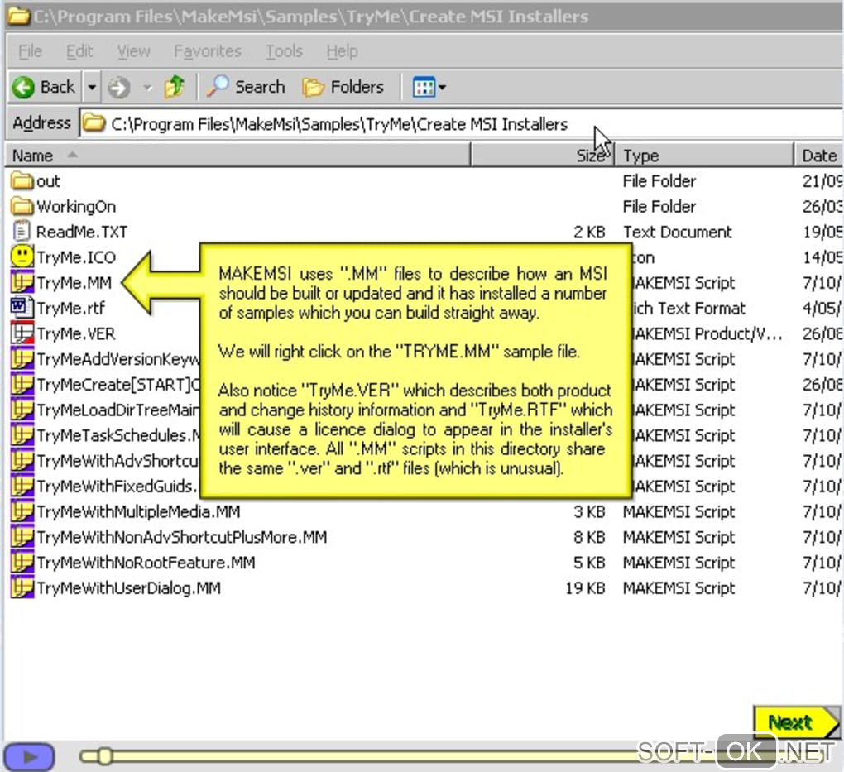This screenshot has height=772, width=844.
Task: Click the TryMeWithUserDialog.MM file name
Action: (128, 588)
